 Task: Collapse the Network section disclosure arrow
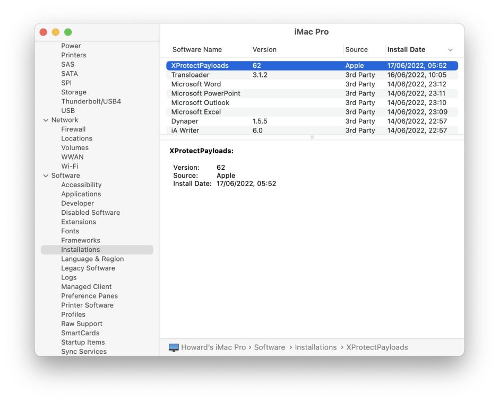click(x=46, y=120)
